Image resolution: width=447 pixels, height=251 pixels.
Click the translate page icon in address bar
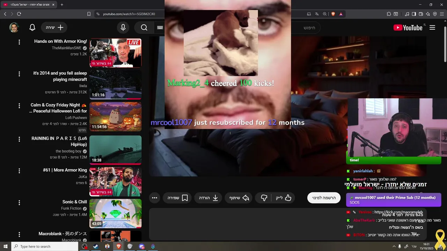click(317, 14)
